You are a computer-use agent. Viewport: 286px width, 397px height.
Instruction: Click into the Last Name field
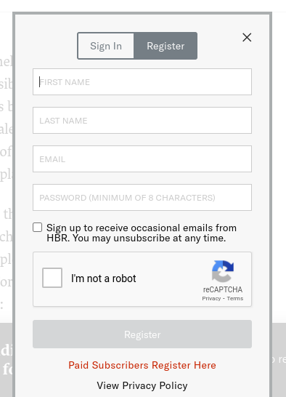point(142,120)
